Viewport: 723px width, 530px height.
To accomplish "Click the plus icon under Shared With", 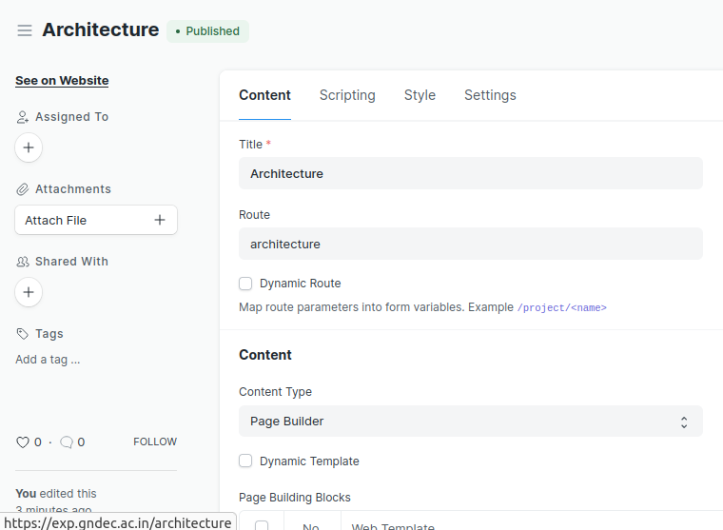I will [29, 292].
